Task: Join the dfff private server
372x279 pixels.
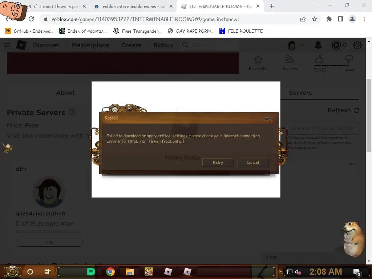Action: click(49, 242)
